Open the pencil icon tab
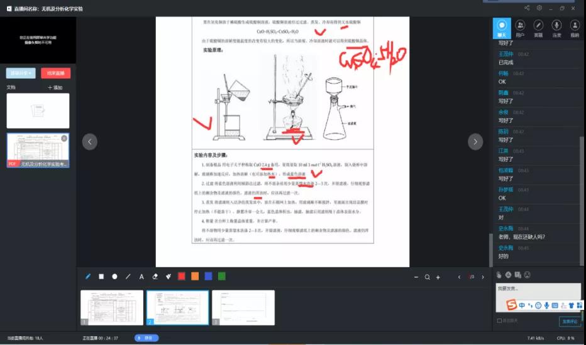 [x=538, y=28]
